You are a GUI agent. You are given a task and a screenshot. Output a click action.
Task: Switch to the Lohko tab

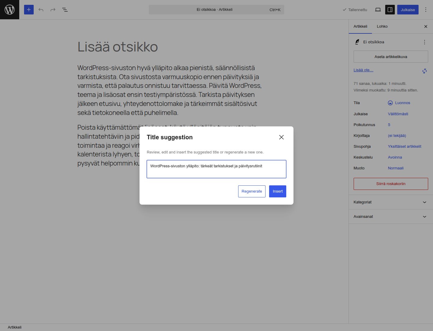click(x=382, y=26)
